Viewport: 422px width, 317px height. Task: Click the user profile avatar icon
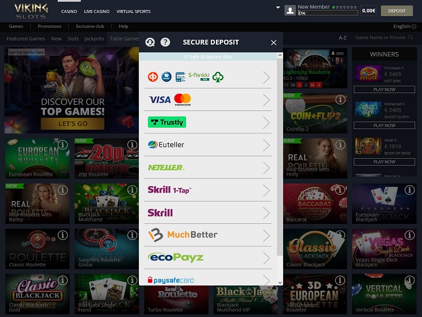point(290,11)
